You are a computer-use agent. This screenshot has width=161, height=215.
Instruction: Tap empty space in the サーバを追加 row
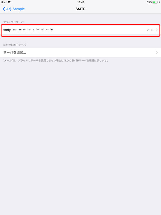(90, 53)
